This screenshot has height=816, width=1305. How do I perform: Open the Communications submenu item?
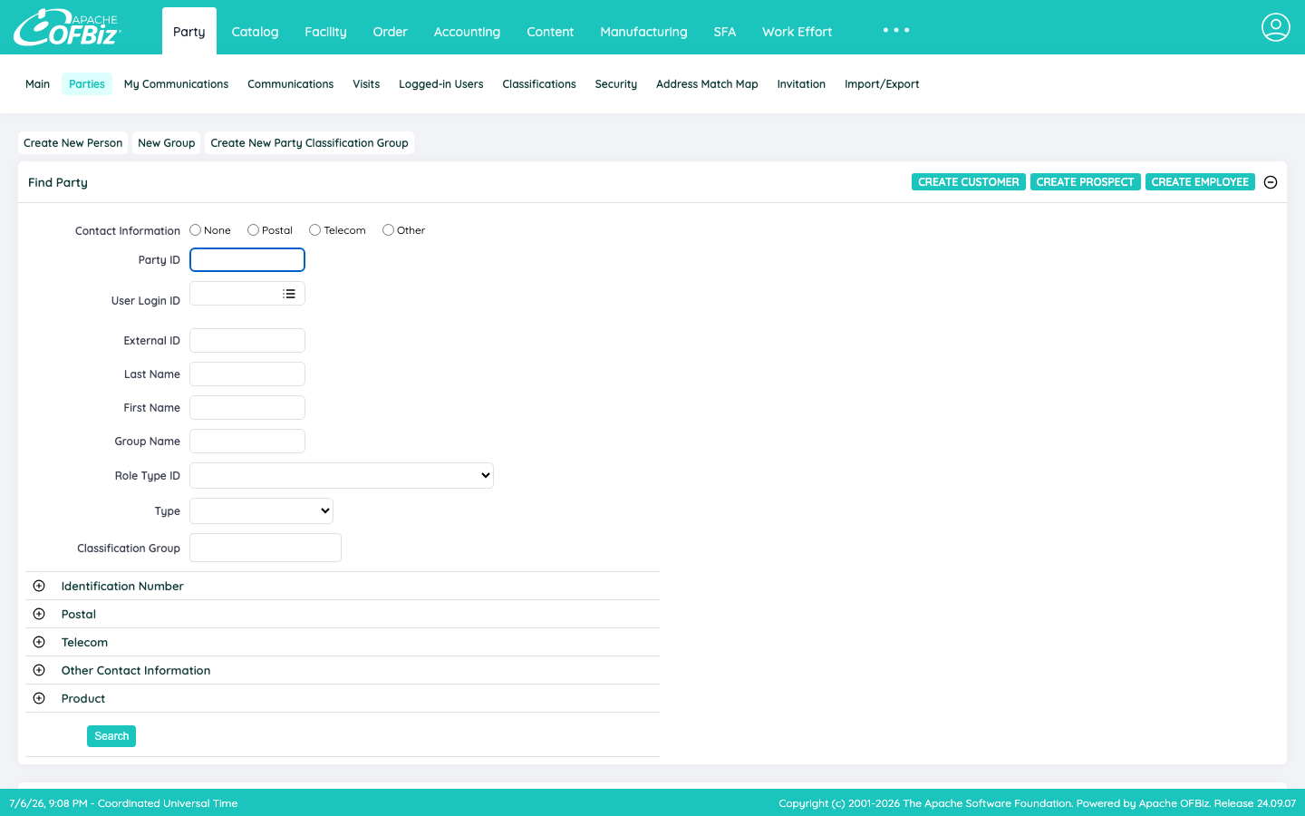290,84
